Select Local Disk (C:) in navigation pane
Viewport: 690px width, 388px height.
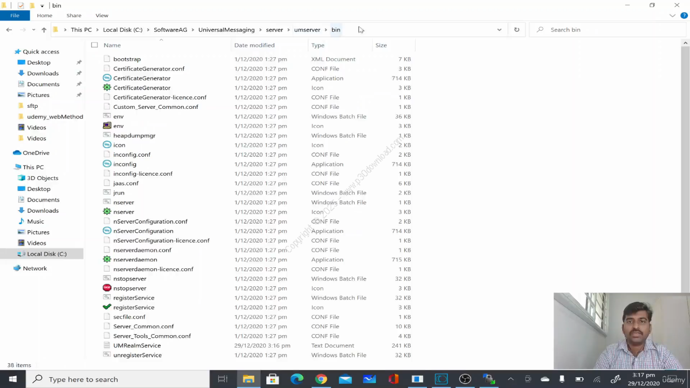[x=47, y=254]
